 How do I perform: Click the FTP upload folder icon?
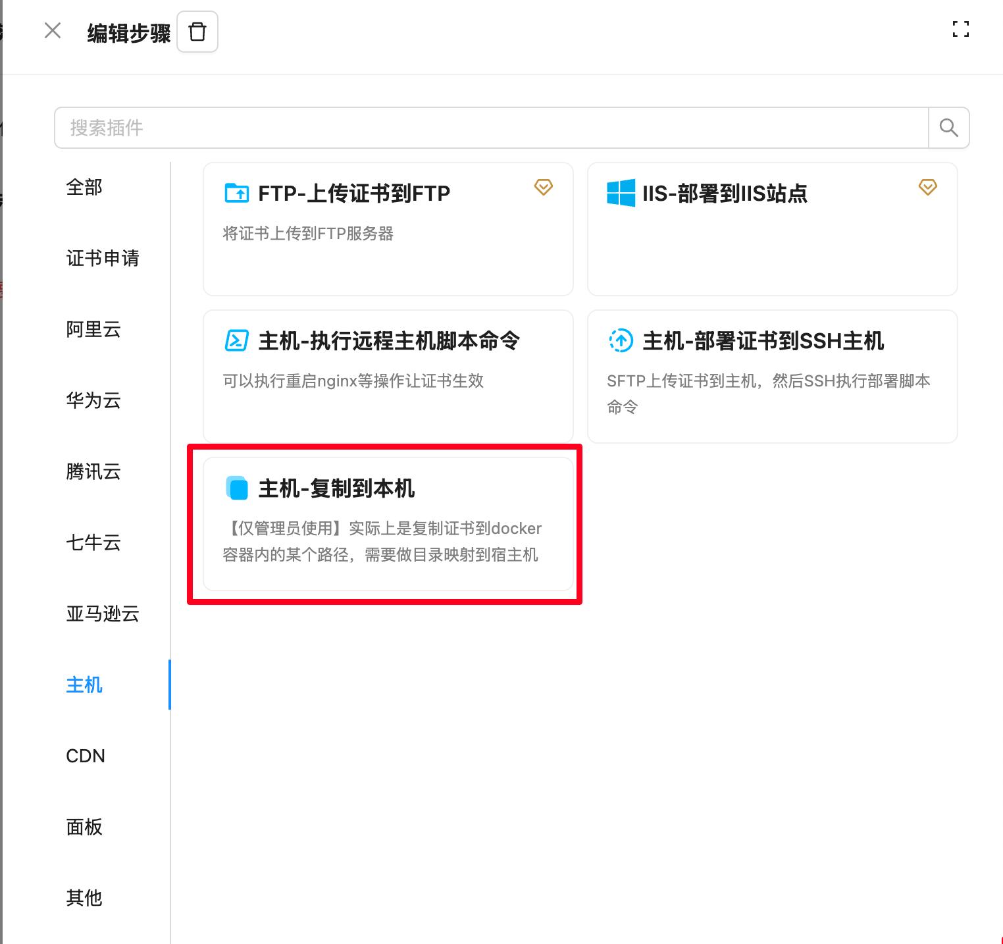(x=237, y=193)
